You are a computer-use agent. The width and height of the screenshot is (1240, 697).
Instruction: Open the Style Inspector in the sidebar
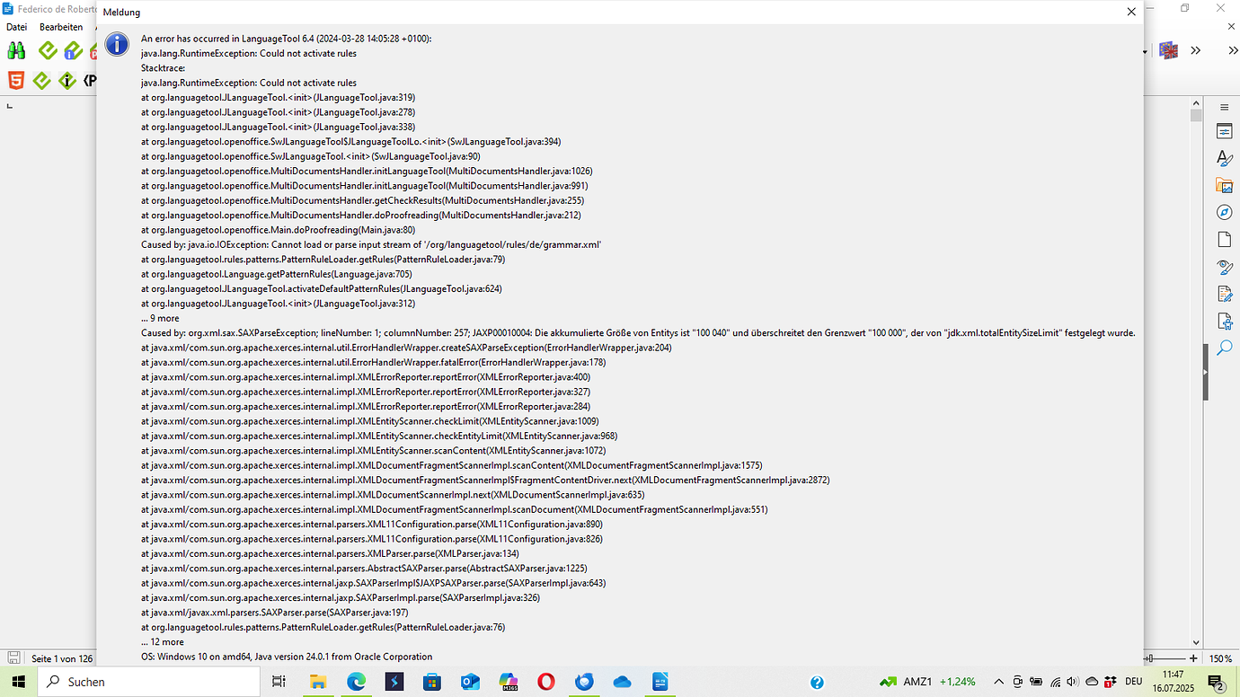(x=1224, y=267)
